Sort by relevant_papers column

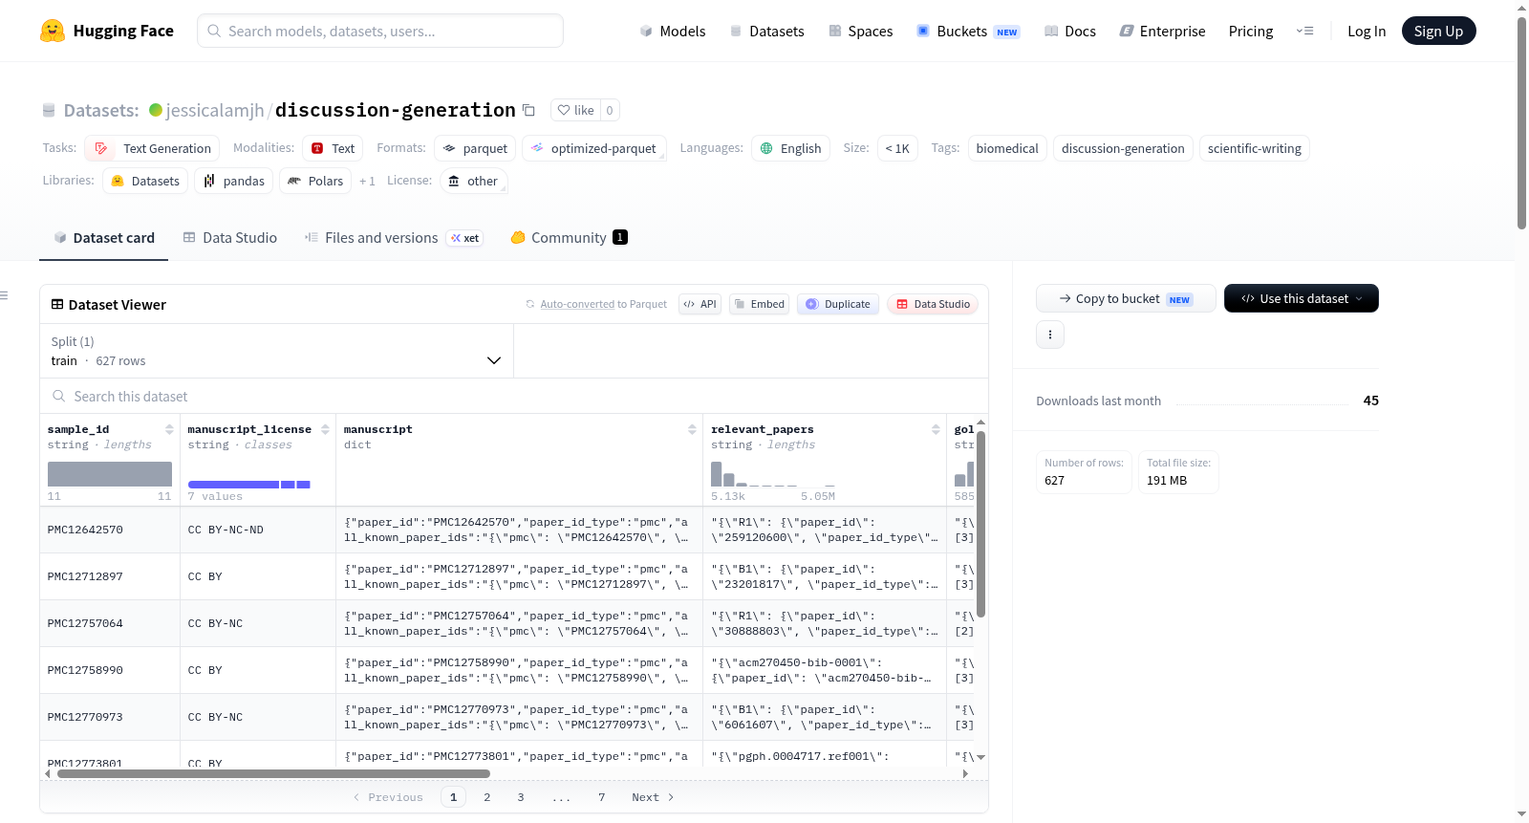point(936,429)
